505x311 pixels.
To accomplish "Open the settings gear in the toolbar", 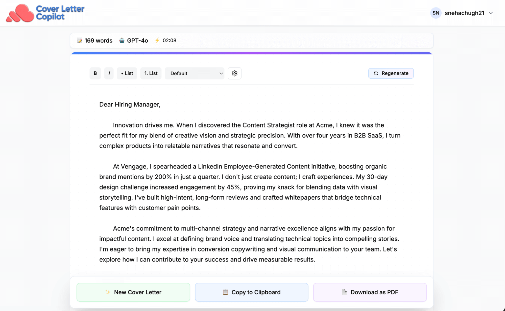I will click(x=234, y=73).
